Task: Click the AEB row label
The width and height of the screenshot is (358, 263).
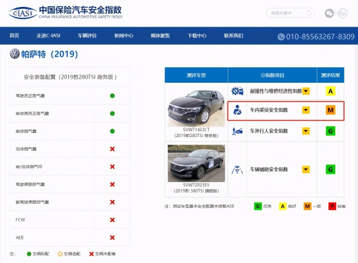Action: (20, 238)
